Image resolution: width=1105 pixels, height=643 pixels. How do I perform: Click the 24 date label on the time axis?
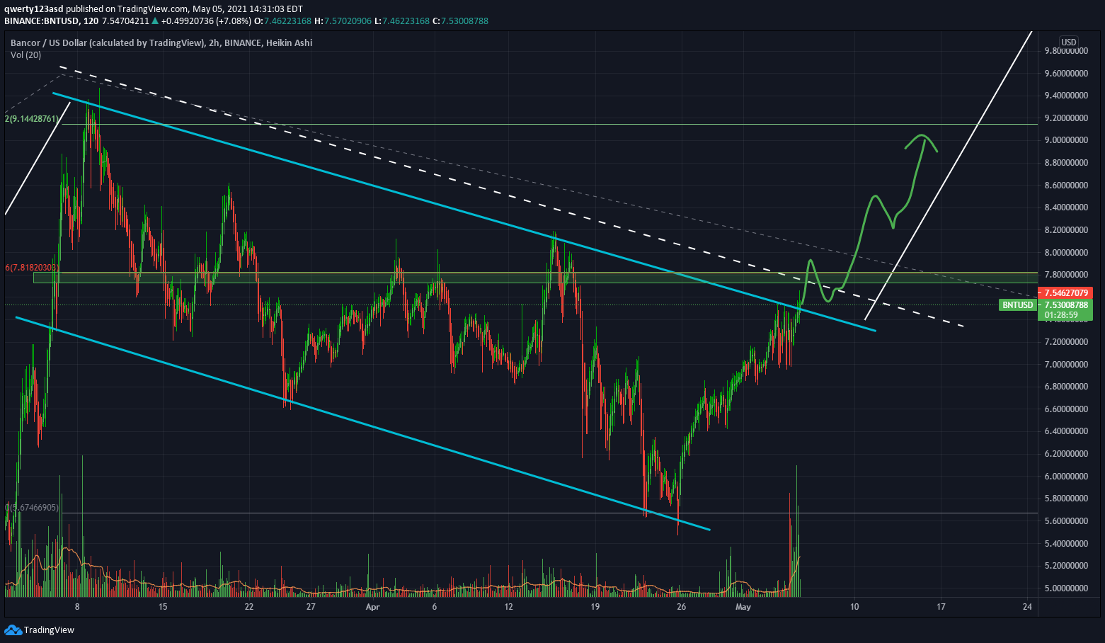pos(1027,607)
